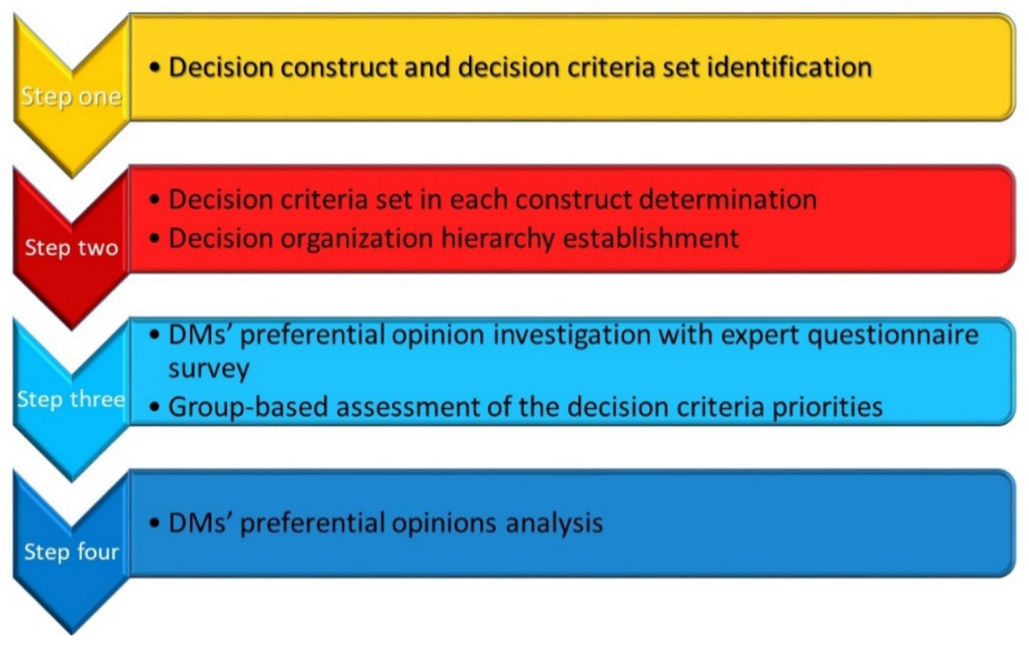1029x648 pixels.
Task: Click the bullet before 'Group-based assessment'
Action: (x=155, y=407)
